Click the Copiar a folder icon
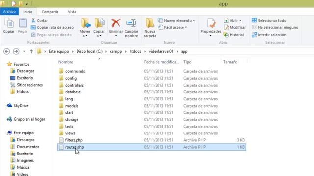This screenshot has width=314, height=176. 99,23
